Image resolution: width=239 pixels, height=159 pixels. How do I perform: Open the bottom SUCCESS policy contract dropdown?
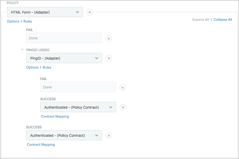point(97,135)
